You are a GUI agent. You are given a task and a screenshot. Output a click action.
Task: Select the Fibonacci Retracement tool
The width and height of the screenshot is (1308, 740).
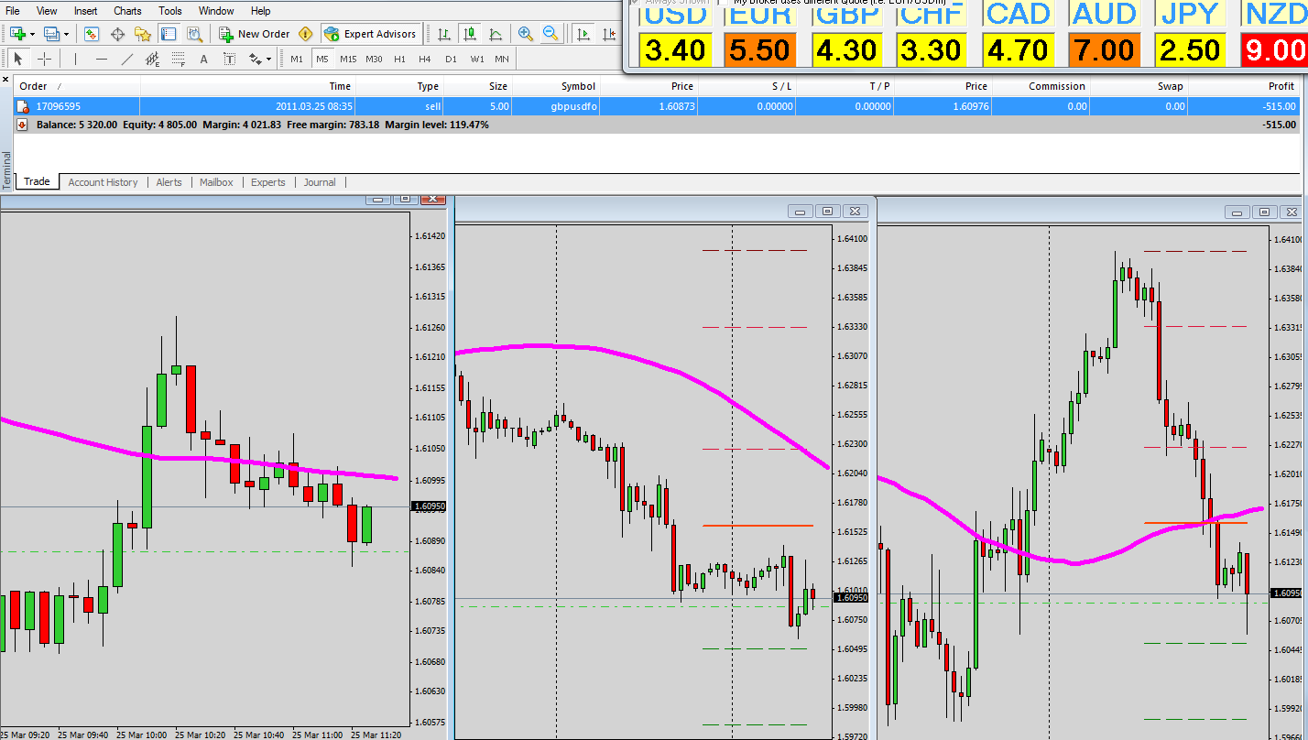(179, 60)
